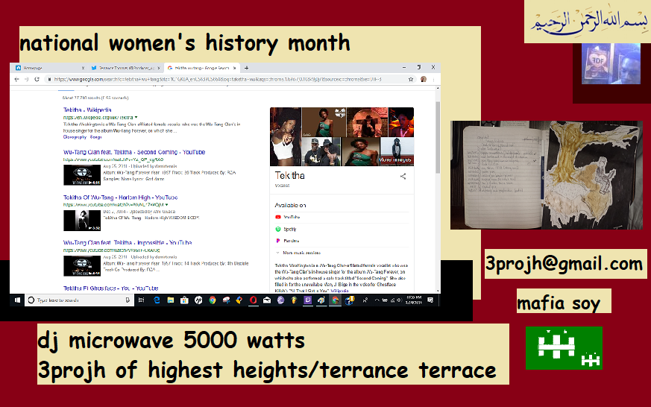651x407 pixels.
Task: Click the large Tekitha photo in the panel
Action: (286, 137)
